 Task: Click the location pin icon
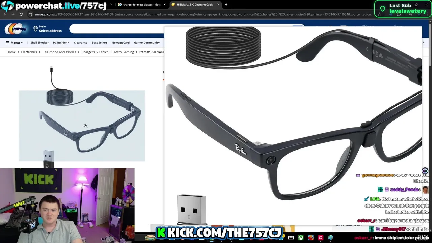click(35, 29)
